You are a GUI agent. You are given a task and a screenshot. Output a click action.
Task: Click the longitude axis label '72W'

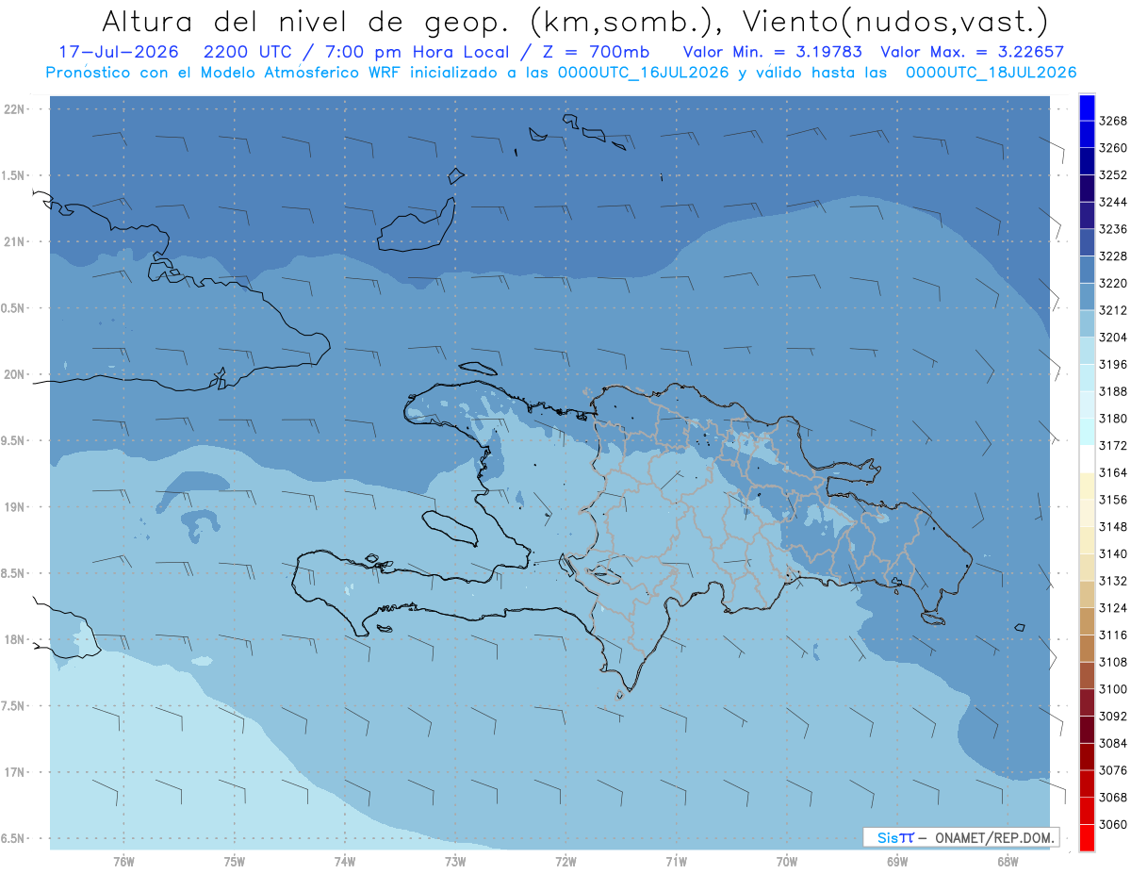566,862
